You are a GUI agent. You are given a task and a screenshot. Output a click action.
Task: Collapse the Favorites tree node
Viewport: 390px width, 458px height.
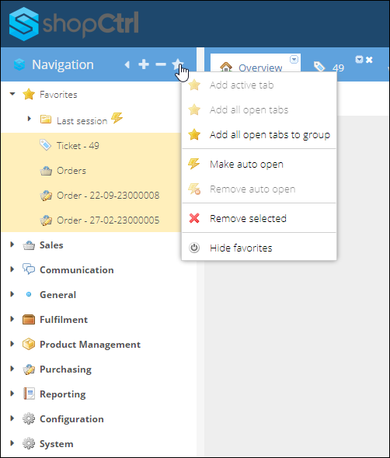[12, 94]
